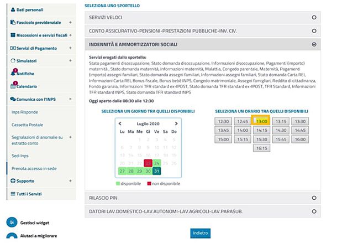The image size is (337, 243).
Task: Click the Comunica con l'INPS chat icon
Action: tap(13, 99)
